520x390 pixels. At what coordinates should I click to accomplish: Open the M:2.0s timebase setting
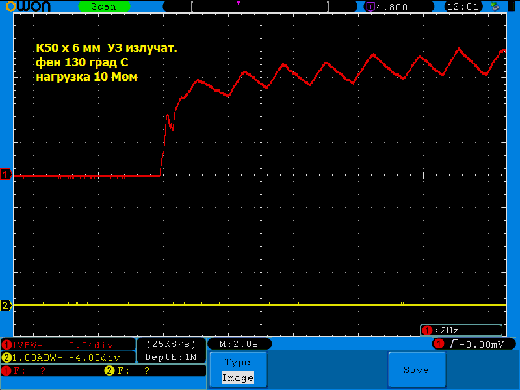(x=239, y=344)
